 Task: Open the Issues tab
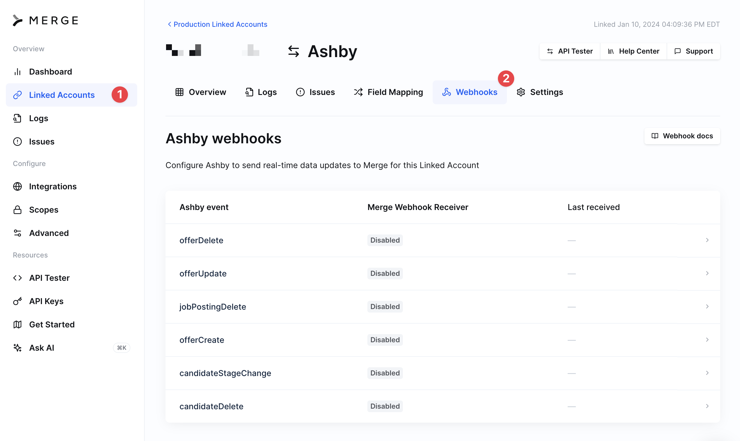click(315, 92)
